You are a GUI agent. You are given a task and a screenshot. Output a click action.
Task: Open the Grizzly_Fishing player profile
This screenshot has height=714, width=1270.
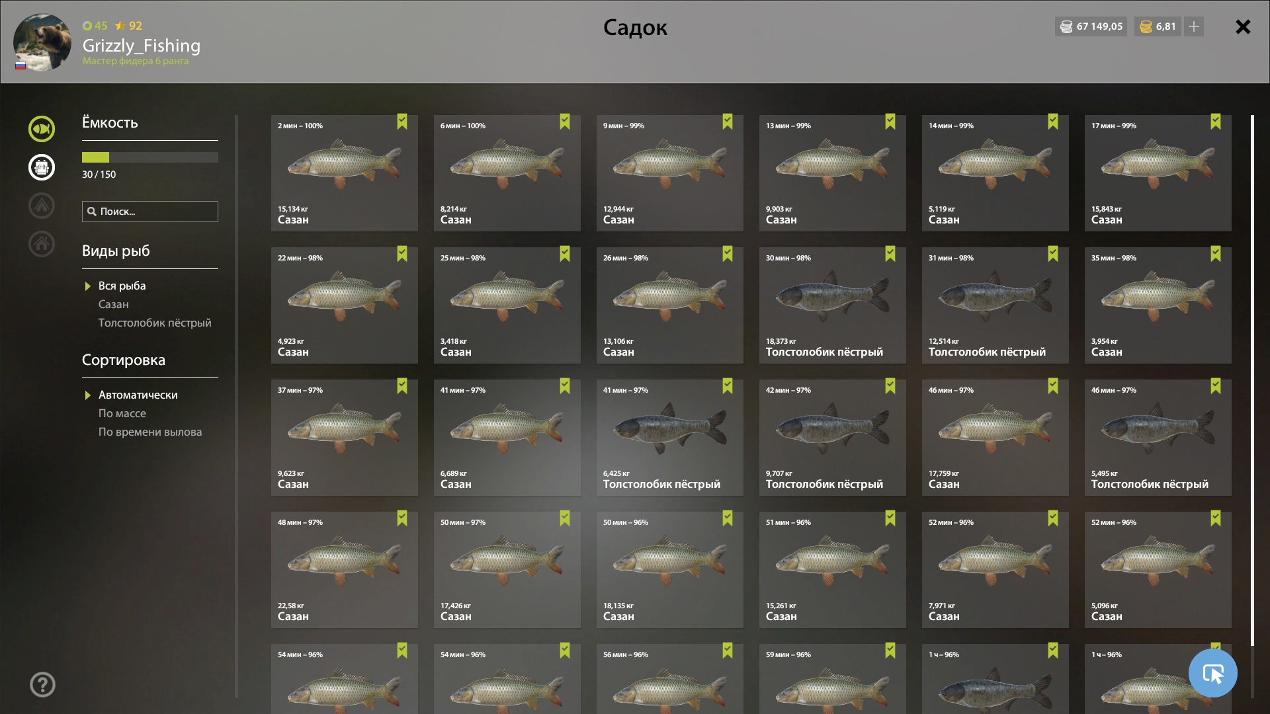click(x=142, y=45)
